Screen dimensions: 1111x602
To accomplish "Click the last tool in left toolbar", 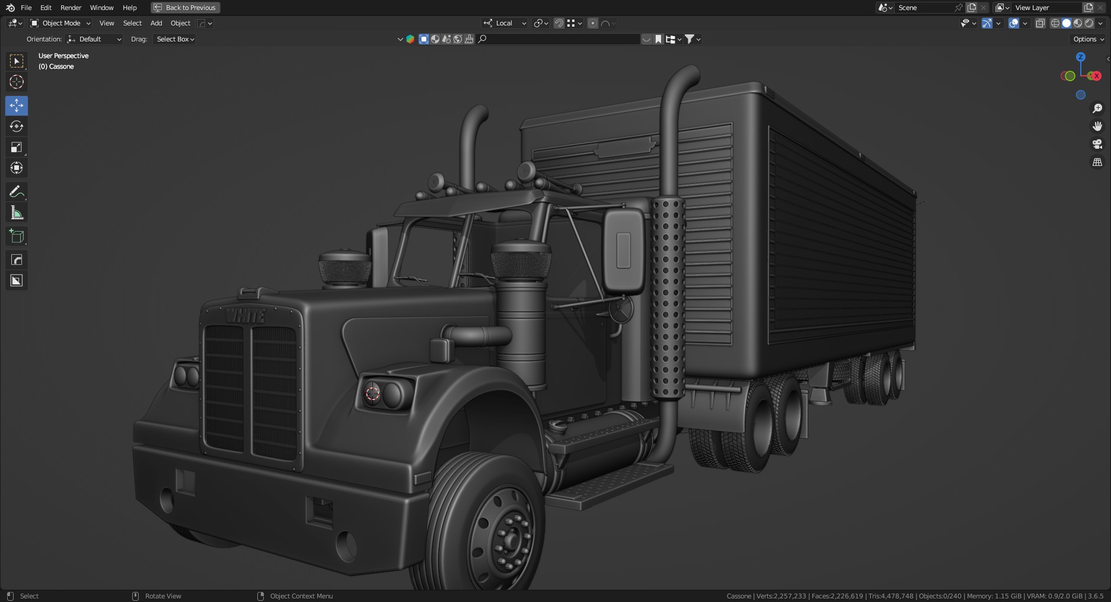I will pos(17,280).
